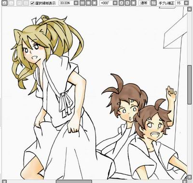This screenshot has height=183, width=193.
Task: Click the +000° rotation angle field
Action: coord(106,3)
